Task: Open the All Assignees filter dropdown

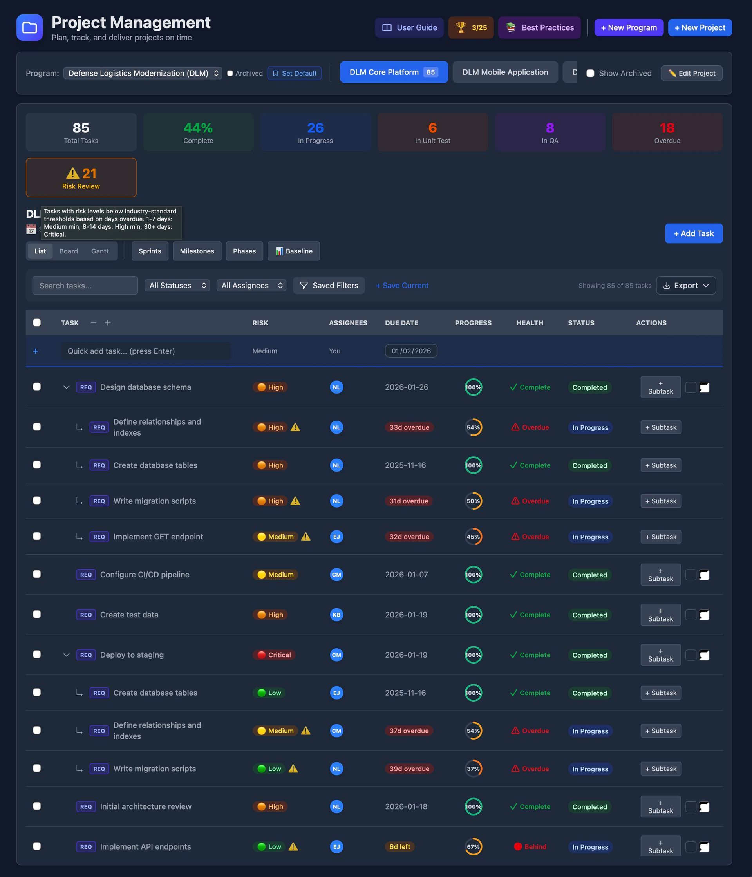Action: [251, 286]
